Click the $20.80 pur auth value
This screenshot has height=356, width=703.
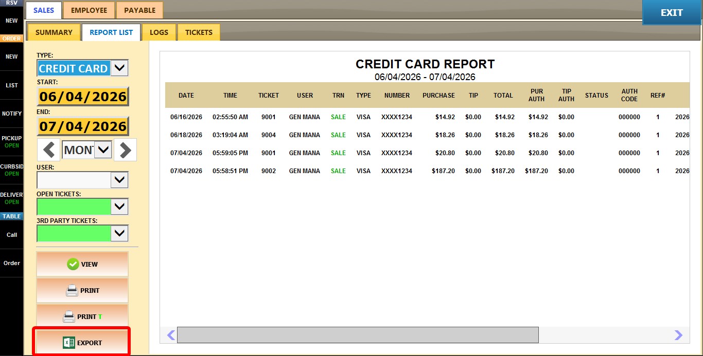click(538, 153)
